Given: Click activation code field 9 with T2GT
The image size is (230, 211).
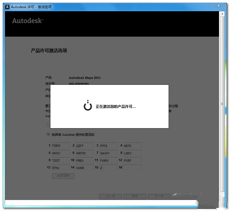Looking at the screenshot, I should point(61,160).
